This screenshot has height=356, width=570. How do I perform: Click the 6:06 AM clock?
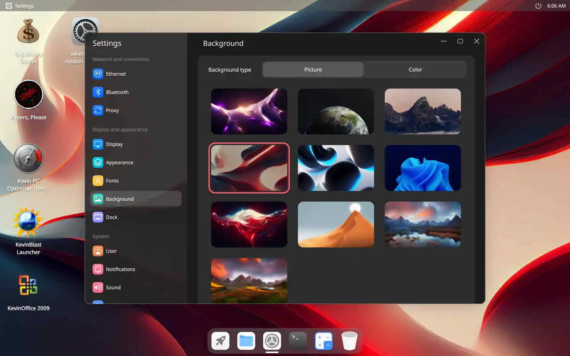pos(556,6)
